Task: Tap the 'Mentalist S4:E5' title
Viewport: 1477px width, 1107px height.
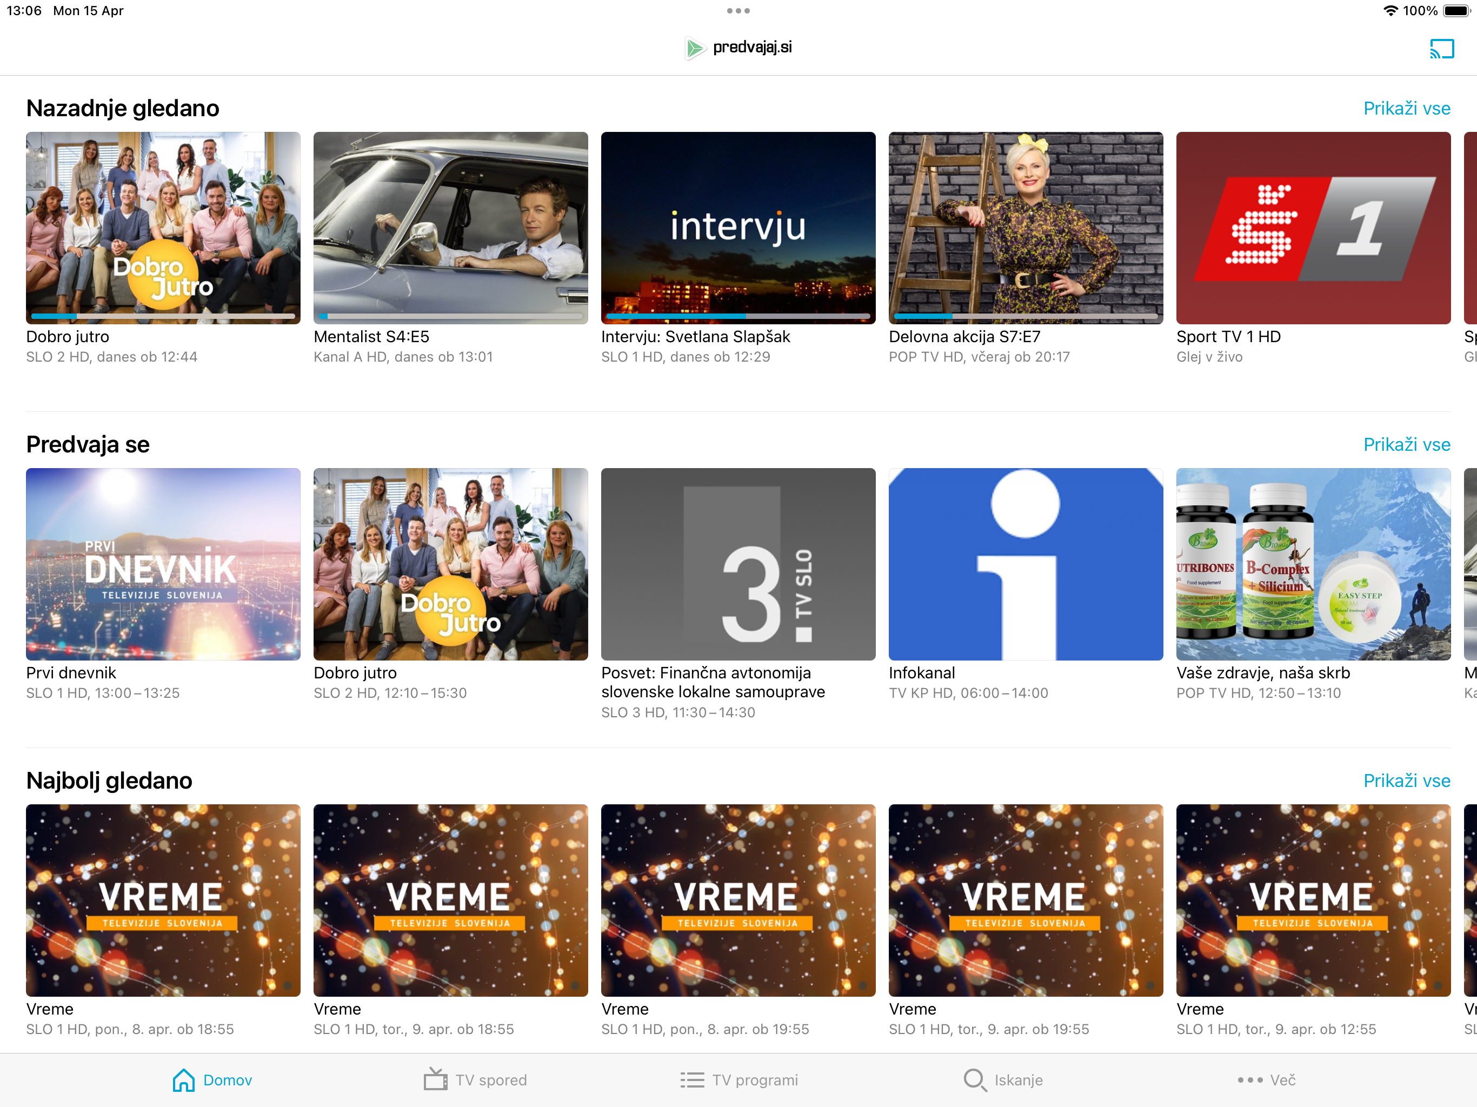Action: coord(371,337)
